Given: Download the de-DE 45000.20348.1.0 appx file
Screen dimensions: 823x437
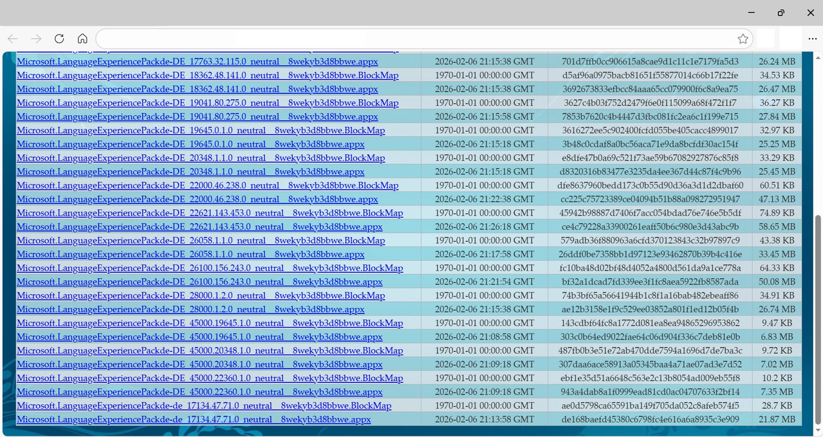Looking at the screenshot, I should 199,364.
